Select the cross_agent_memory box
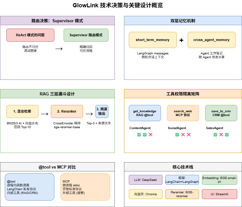Viewport: 242px width, 207px height. coord(211,40)
